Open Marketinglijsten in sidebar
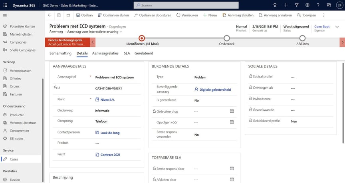Screen dimensions: 345x183 click(21, 34)
